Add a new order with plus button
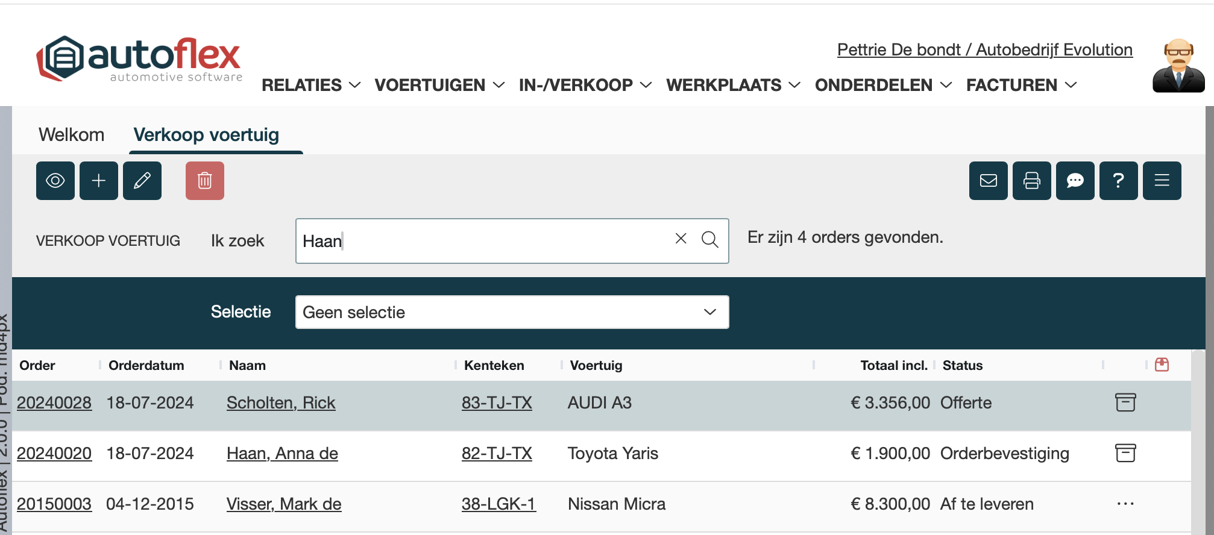1214x535 pixels. (99, 181)
